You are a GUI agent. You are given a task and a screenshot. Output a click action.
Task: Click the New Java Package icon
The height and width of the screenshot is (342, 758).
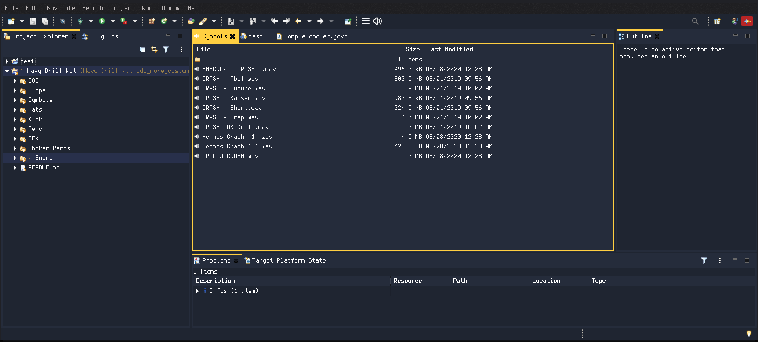[x=152, y=21]
